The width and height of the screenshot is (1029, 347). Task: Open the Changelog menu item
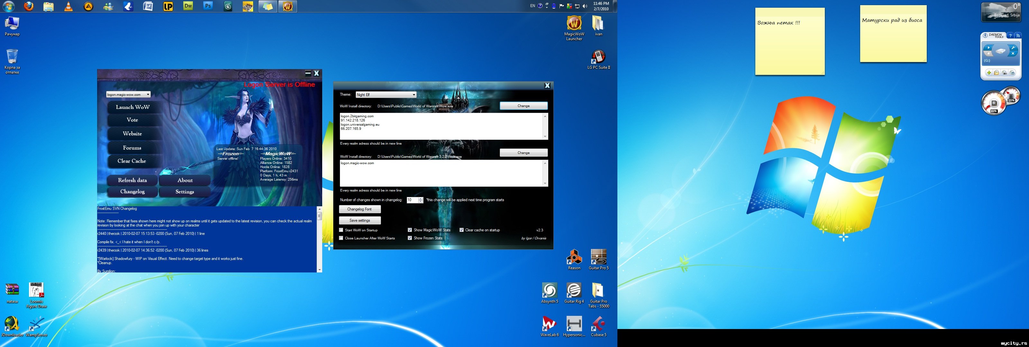132,192
